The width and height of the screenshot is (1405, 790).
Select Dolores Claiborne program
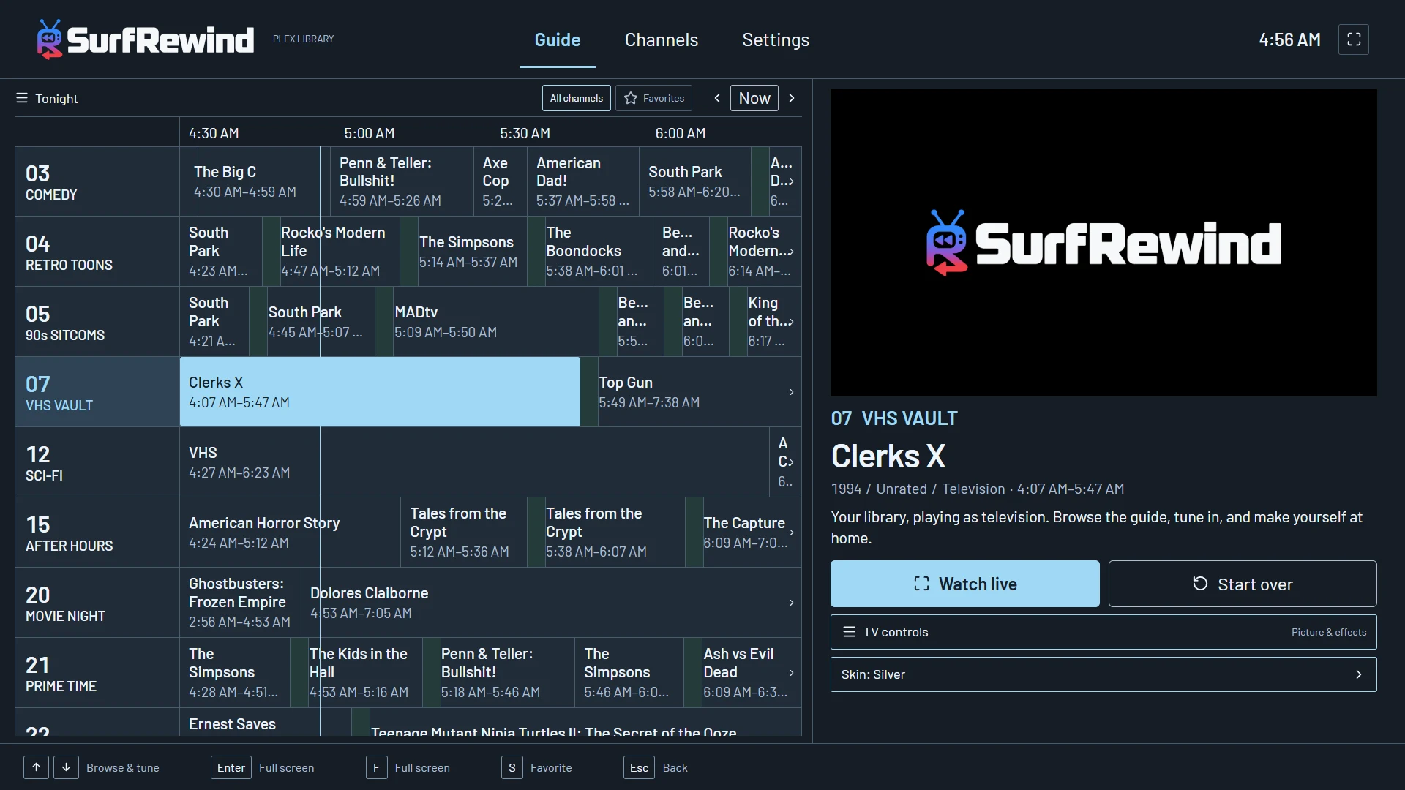551,603
